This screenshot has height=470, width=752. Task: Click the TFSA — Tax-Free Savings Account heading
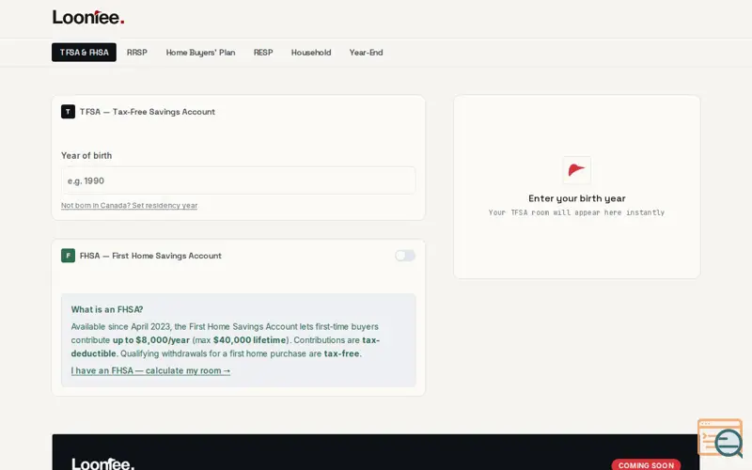tap(148, 112)
